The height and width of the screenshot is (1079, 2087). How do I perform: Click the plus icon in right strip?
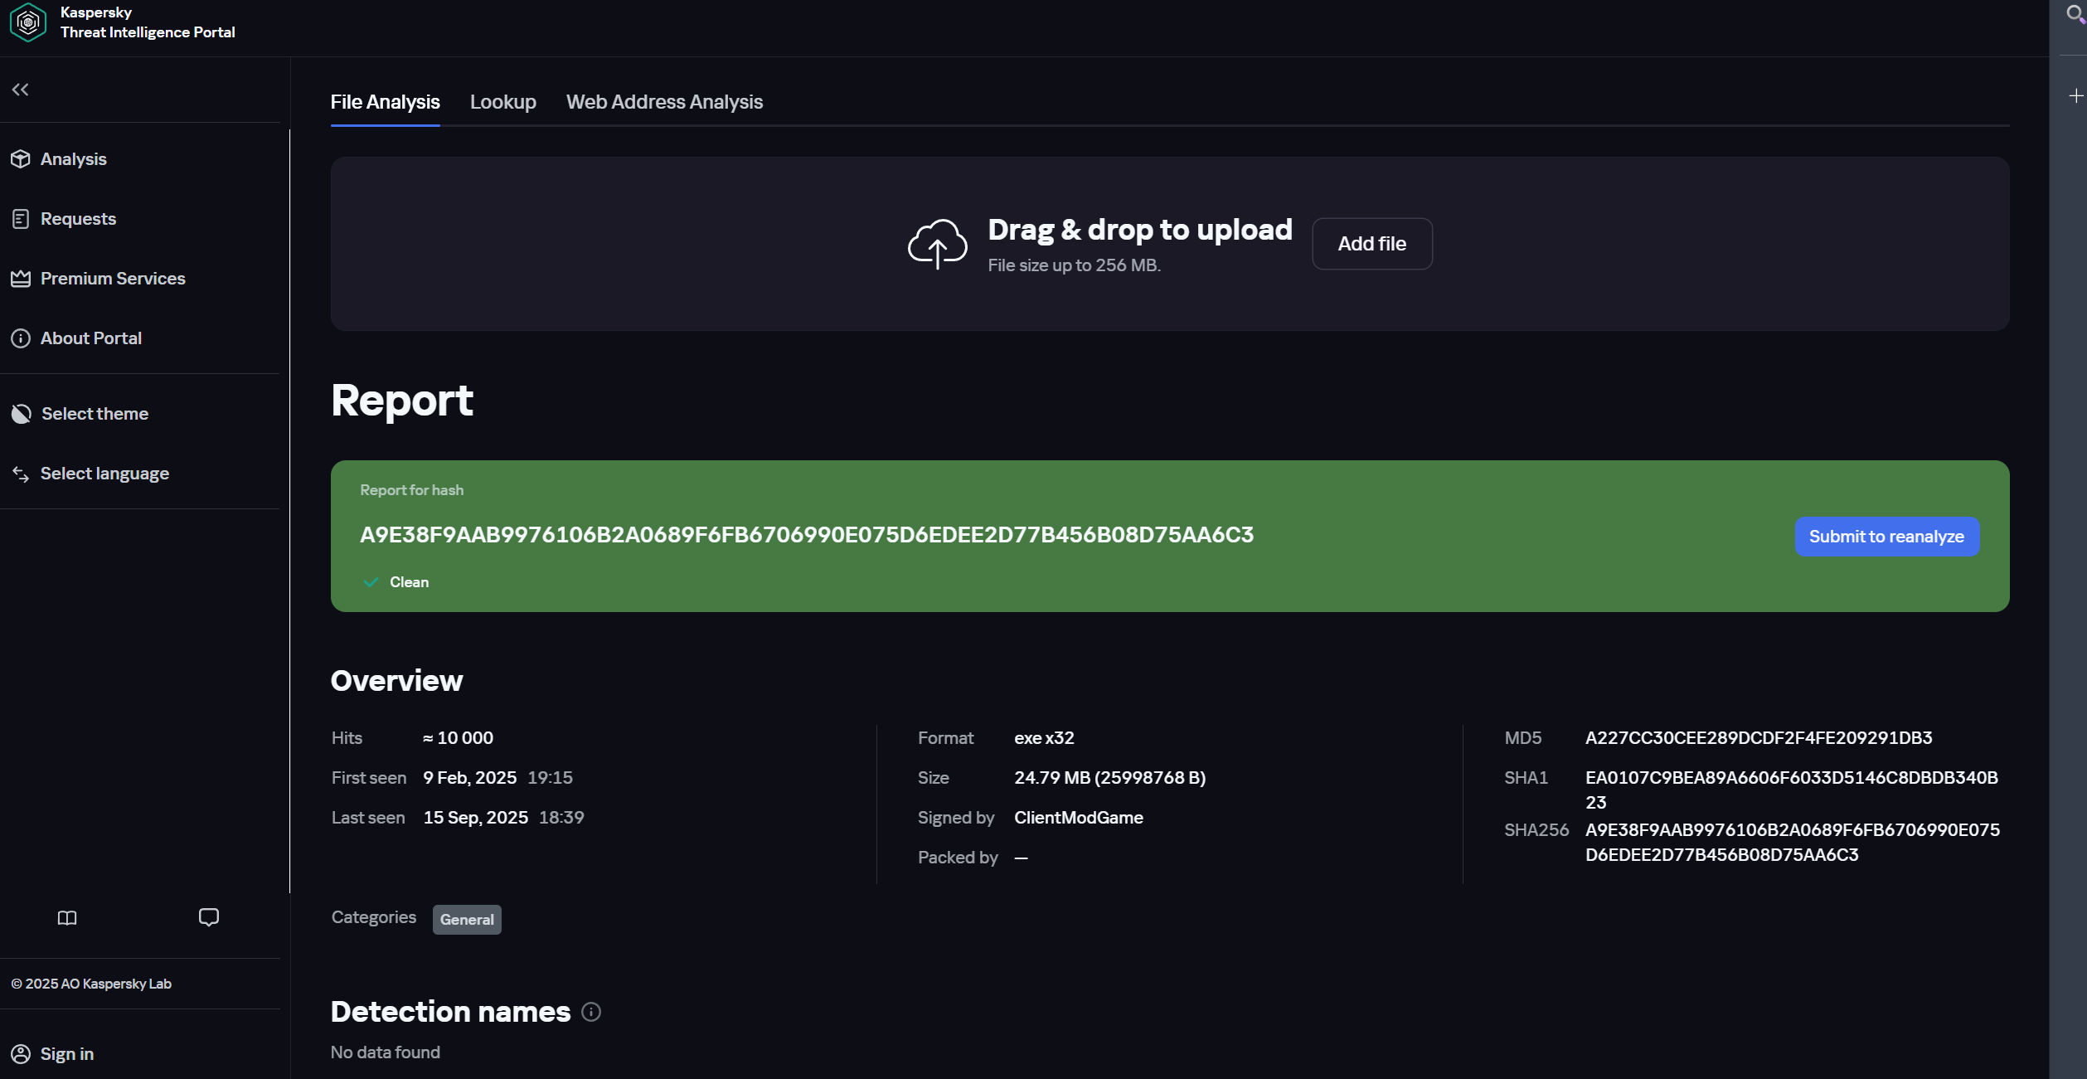[x=2075, y=96]
